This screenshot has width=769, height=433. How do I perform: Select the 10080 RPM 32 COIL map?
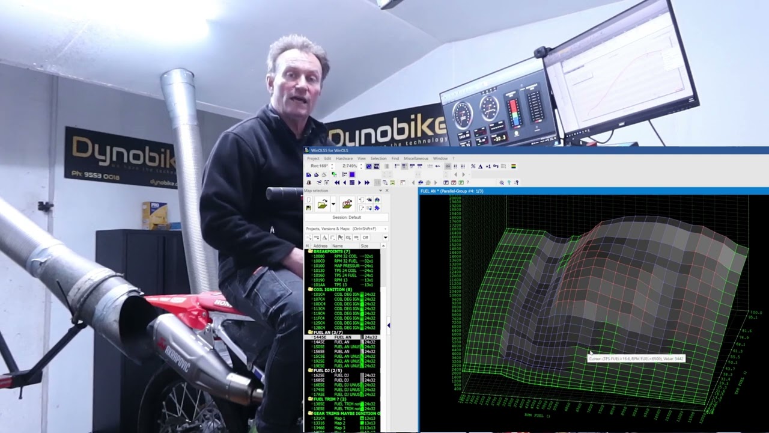pos(342,256)
